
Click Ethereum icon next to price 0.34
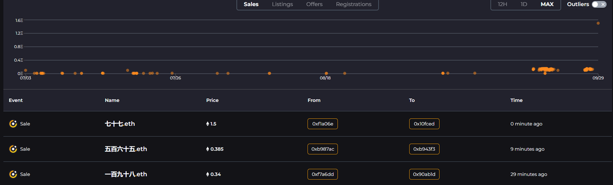[207, 174]
